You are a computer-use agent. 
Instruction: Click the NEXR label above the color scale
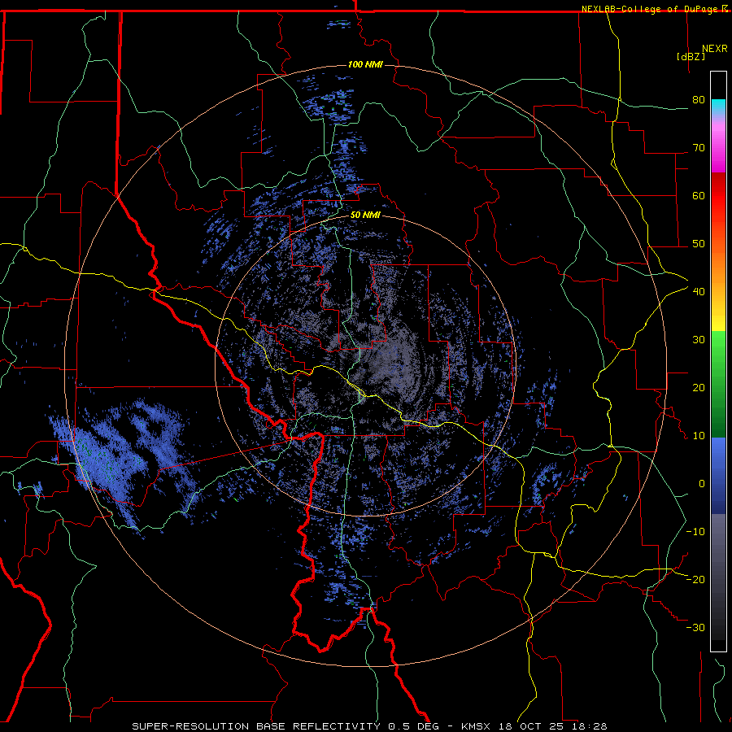coord(715,49)
